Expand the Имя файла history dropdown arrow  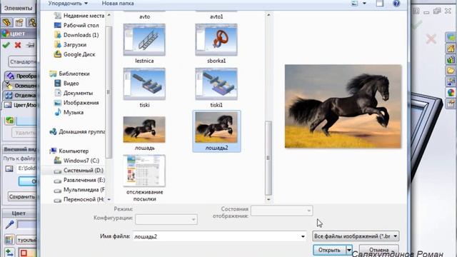[303, 236]
